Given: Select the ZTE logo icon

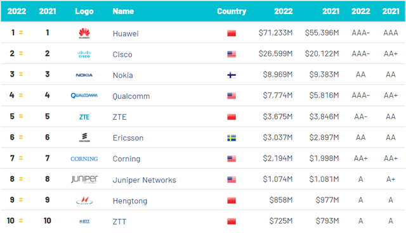Looking at the screenshot, I should [84, 117].
